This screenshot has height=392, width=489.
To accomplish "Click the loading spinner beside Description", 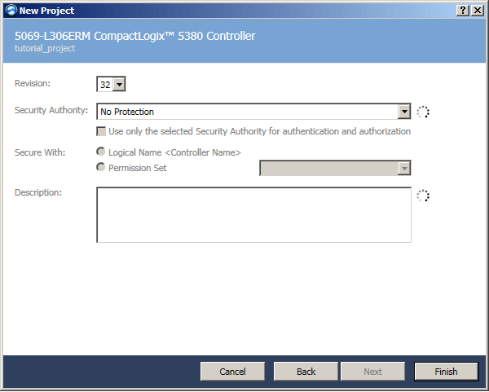I will coord(423,196).
